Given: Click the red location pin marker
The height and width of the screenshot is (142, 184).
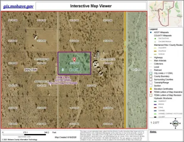Looking at the screenshot, I should [74, 60].
